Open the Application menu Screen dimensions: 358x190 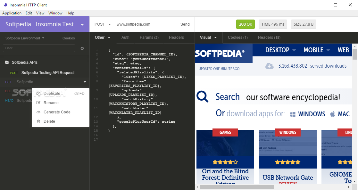point(12,13)
